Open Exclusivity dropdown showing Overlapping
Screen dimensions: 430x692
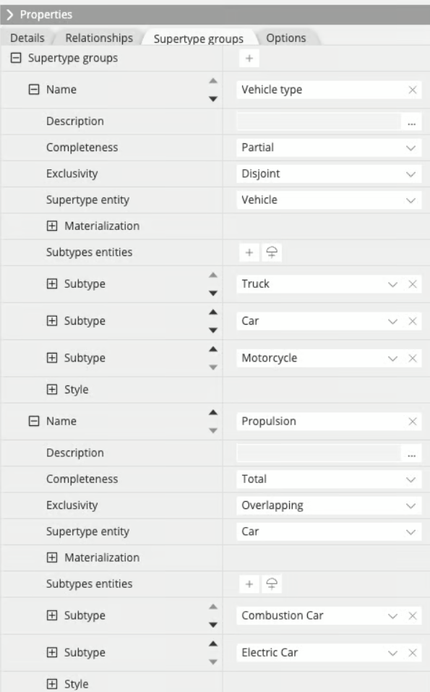329,505
